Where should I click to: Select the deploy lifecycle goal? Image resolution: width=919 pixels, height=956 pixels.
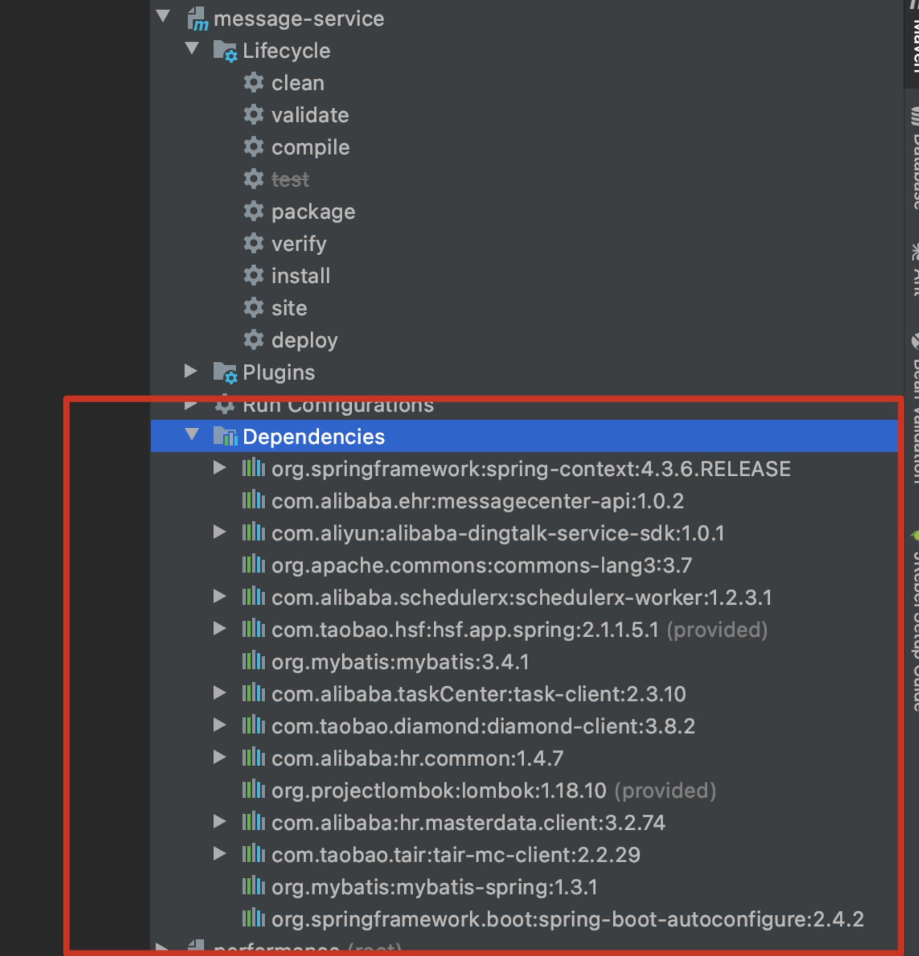pyautogui.click(x=304, y=341)
